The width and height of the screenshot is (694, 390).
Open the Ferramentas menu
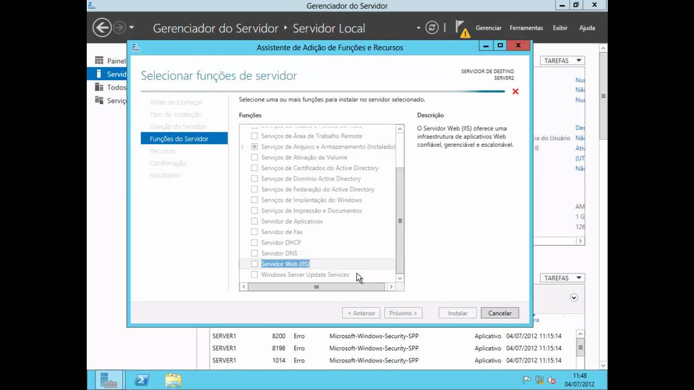coord(526,28)
